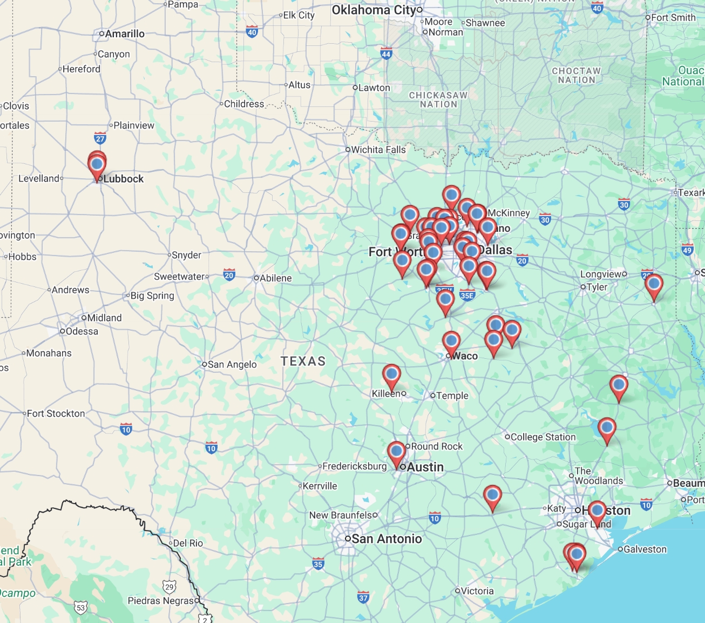This screenshot has width=705, height=623.
Task: Click the Interstate 44 shield near Lawton
Action: pos(386,53)
